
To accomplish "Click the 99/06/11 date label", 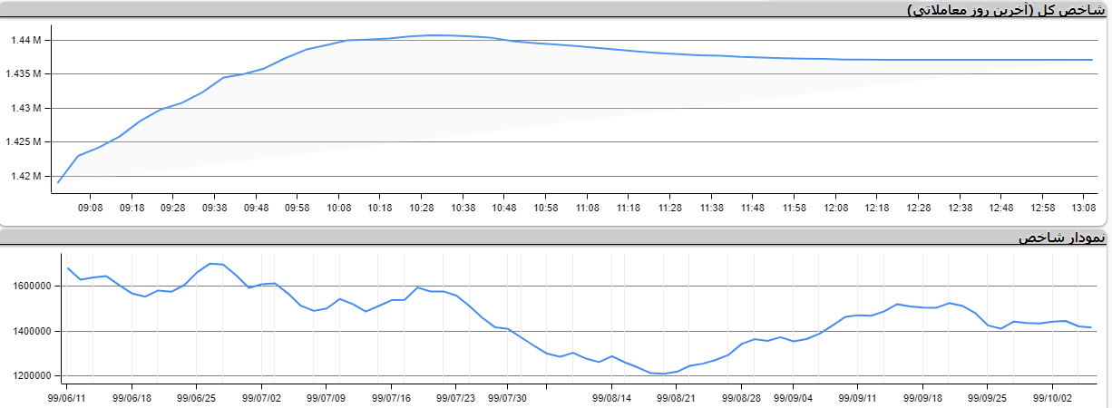I will (67, 396).
